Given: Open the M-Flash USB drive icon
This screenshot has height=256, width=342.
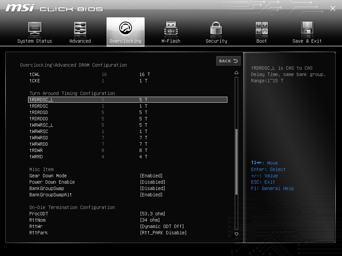Looking at the screenshot, I should click(x=171, y=29).
